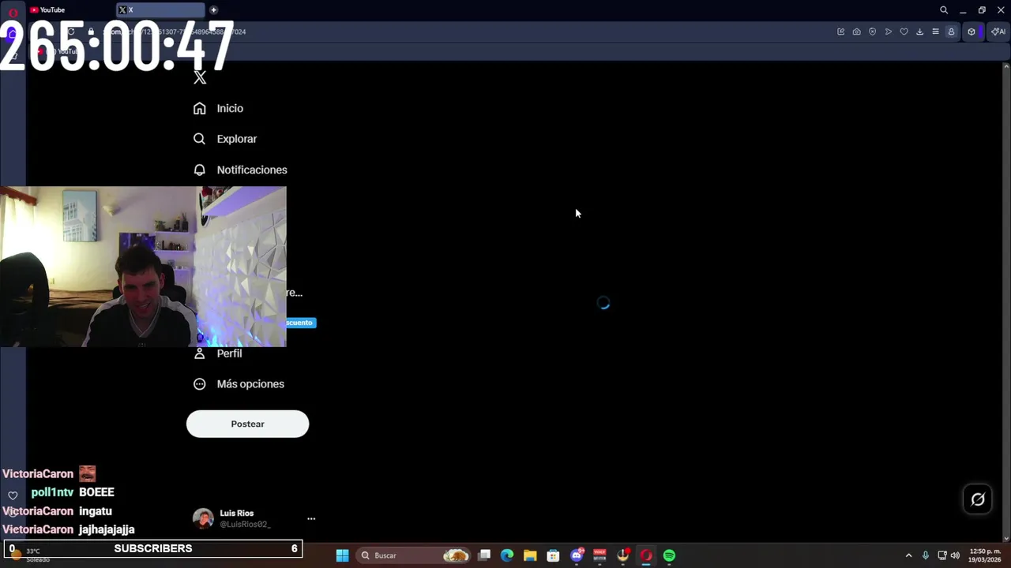Click the Postear button
Viewport: 1011px width, 568px height.
click(x=247, y=424)
